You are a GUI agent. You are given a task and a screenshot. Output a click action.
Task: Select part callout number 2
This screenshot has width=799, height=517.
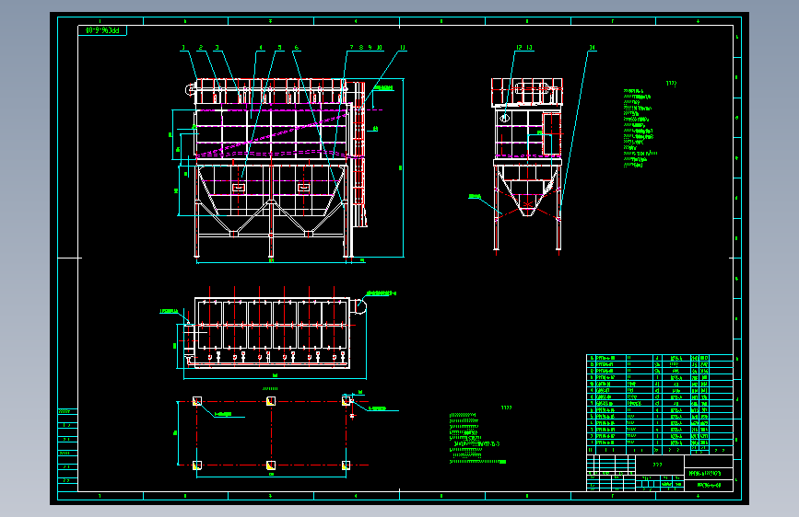tap(201, 47)
